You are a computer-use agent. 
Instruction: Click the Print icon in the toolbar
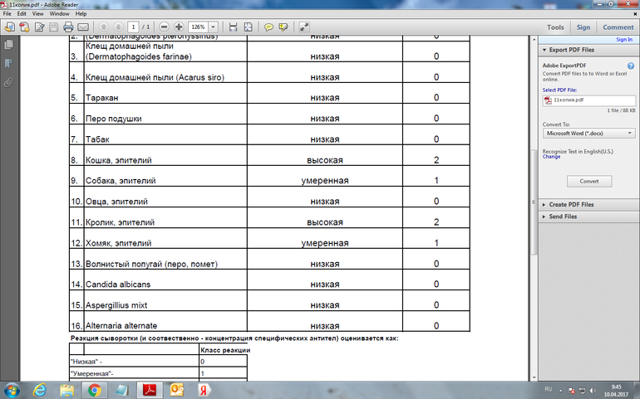pyautogui.click(x=67, y=27)
